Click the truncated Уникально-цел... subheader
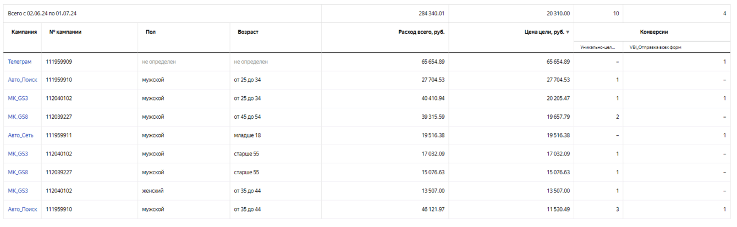 598,47
